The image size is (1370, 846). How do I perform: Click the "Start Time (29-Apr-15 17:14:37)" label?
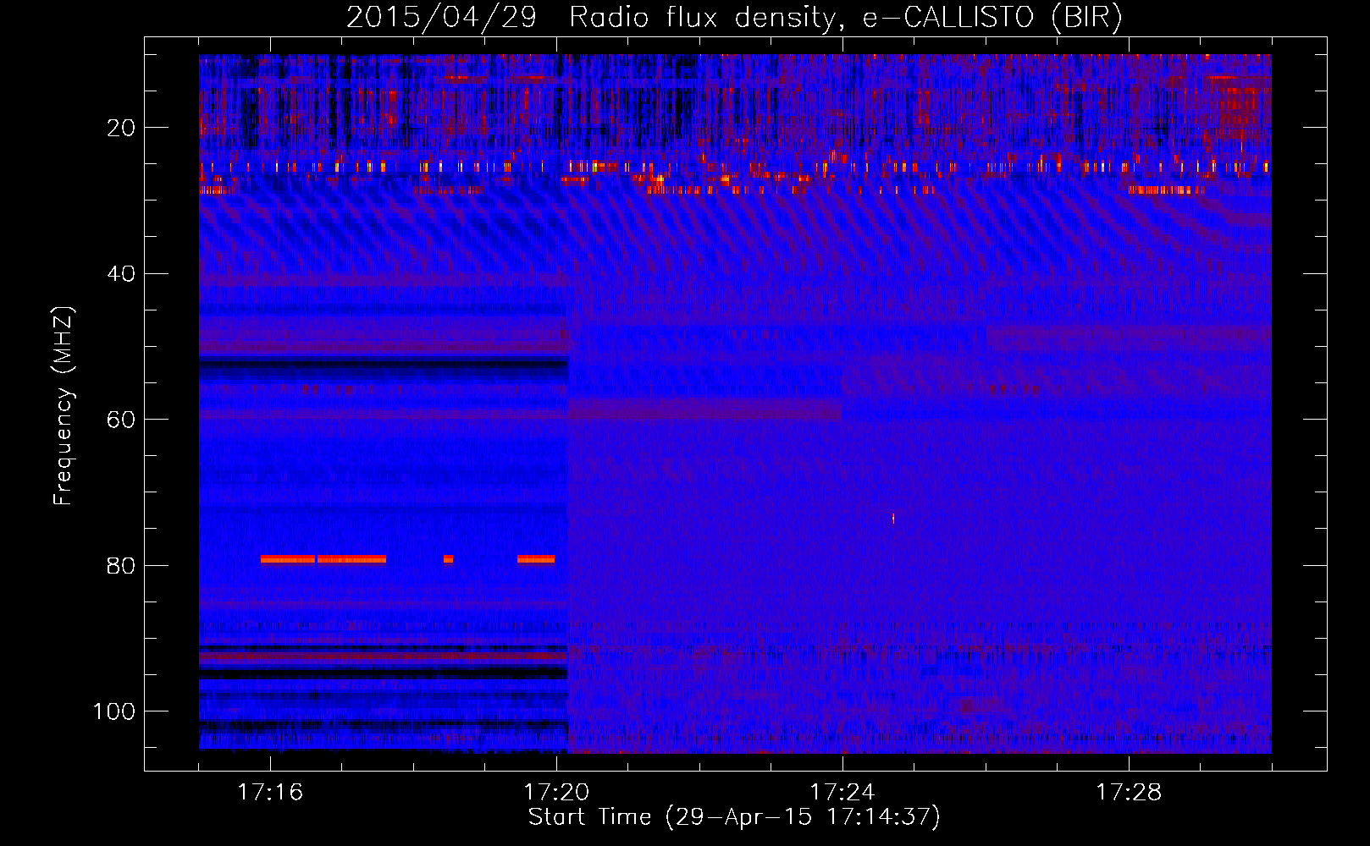pyautogui.click(x=734, y=817)
